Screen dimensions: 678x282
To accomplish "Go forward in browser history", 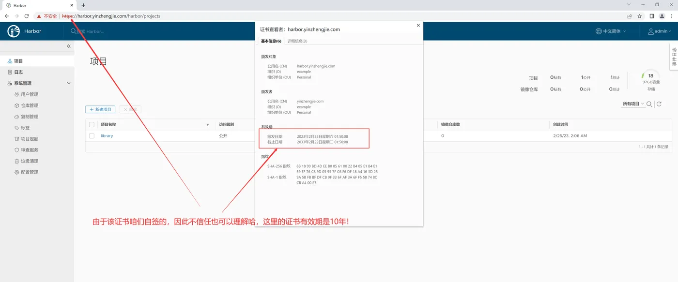I will click(17, 16).
